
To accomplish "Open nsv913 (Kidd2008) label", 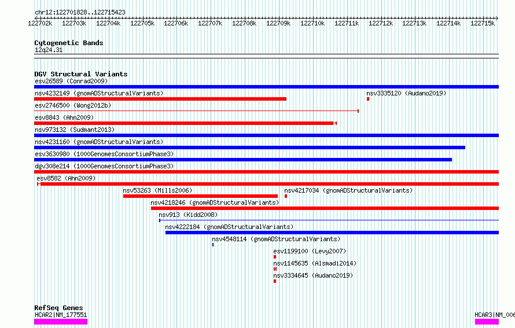I will click(x=188, y=215).
